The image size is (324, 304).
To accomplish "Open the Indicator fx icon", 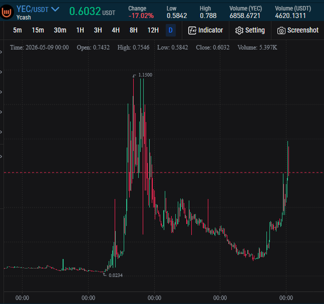I will tap(192, 30).
